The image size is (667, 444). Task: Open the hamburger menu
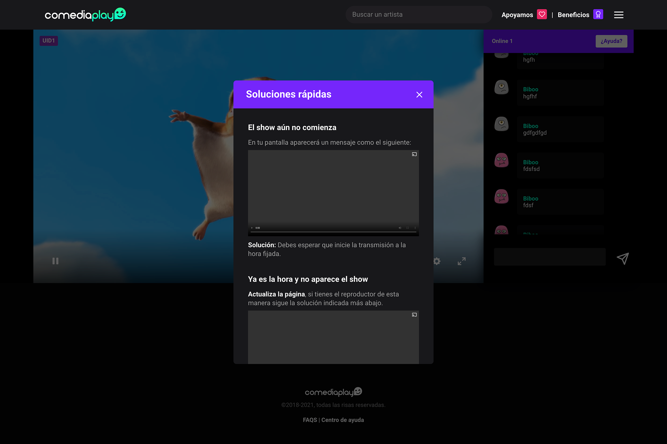619,15
